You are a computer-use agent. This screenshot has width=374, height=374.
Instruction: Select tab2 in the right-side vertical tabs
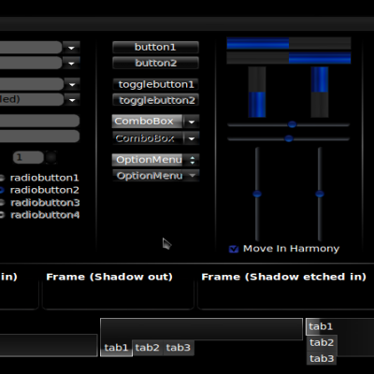coord(322,342)
